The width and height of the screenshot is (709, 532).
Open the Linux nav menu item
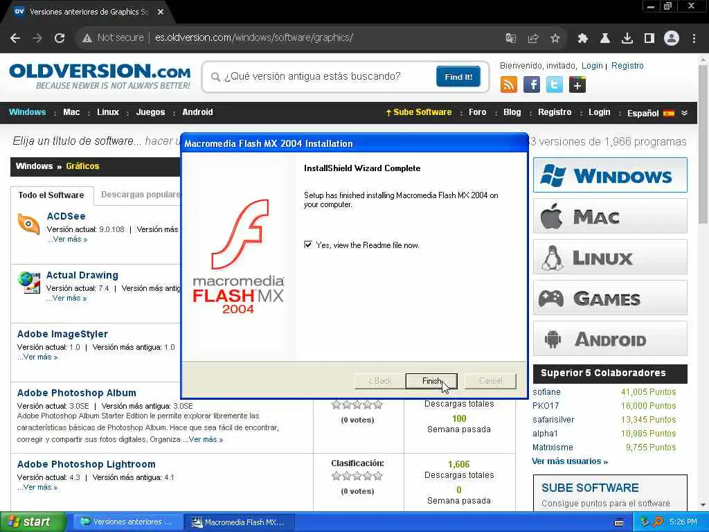tap(107, 112)
